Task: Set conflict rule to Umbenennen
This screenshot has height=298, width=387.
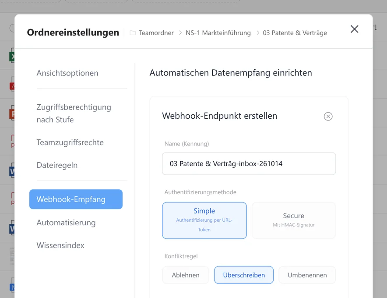Action: [x=307, y=275]
